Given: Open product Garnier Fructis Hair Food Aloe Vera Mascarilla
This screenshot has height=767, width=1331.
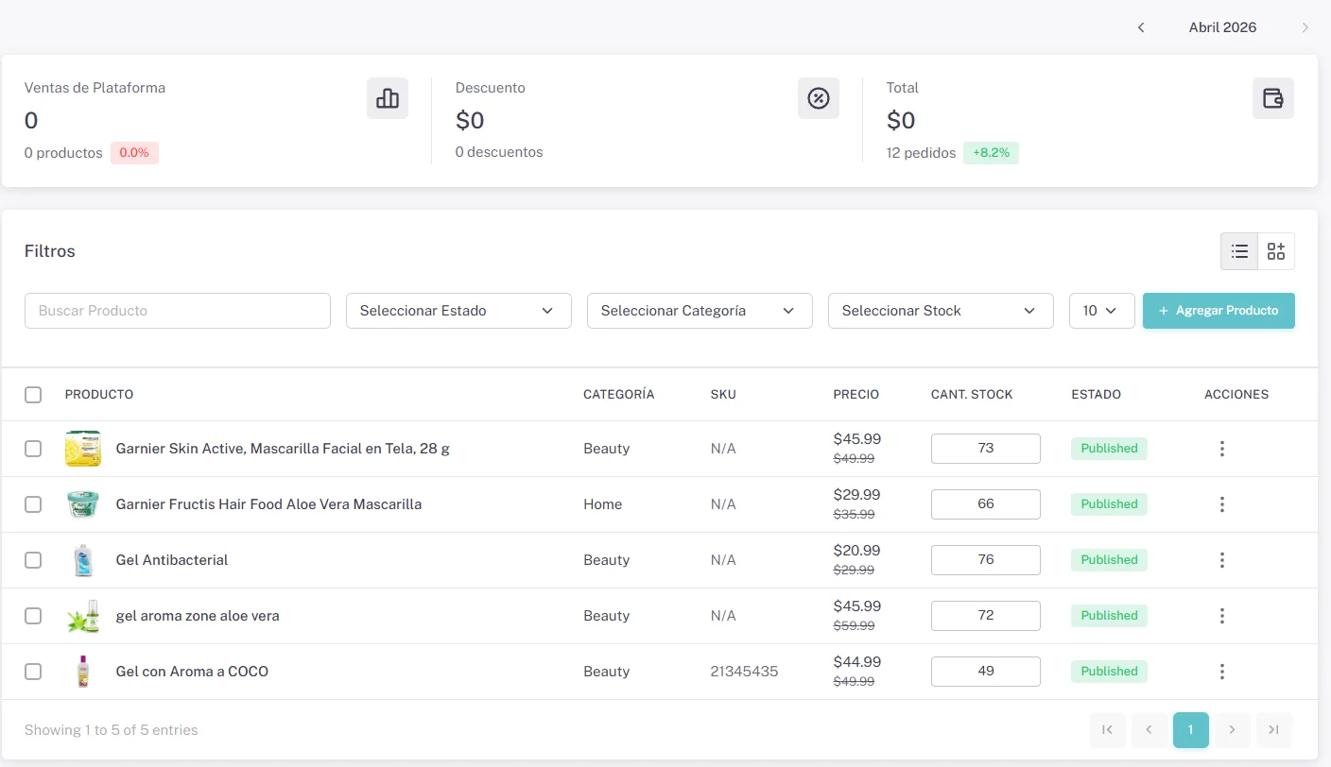Looking at the screenshot, I should [x=268, y=504].
